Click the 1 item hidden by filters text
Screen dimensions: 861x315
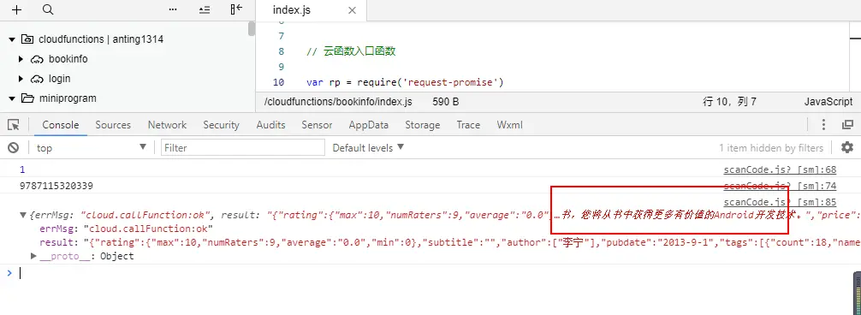pos(771,148)
